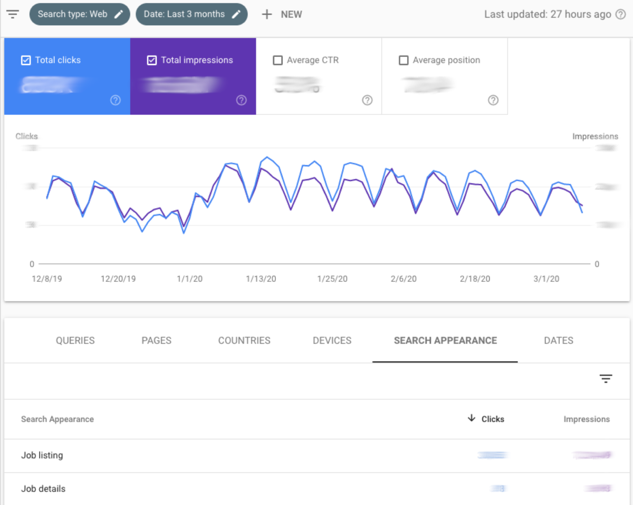The height and width of the screenshot is (505, 633).
Task: Switch to the Queries tab
Action: click(x=75, y=341)
